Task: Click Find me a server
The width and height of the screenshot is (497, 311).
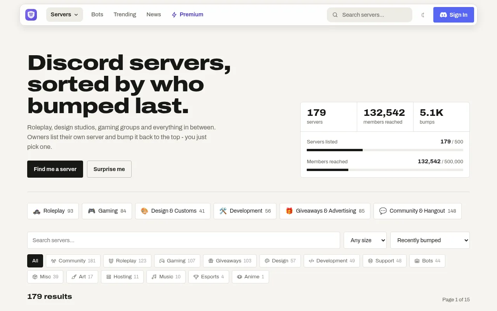Action: (x=55, y=169)
